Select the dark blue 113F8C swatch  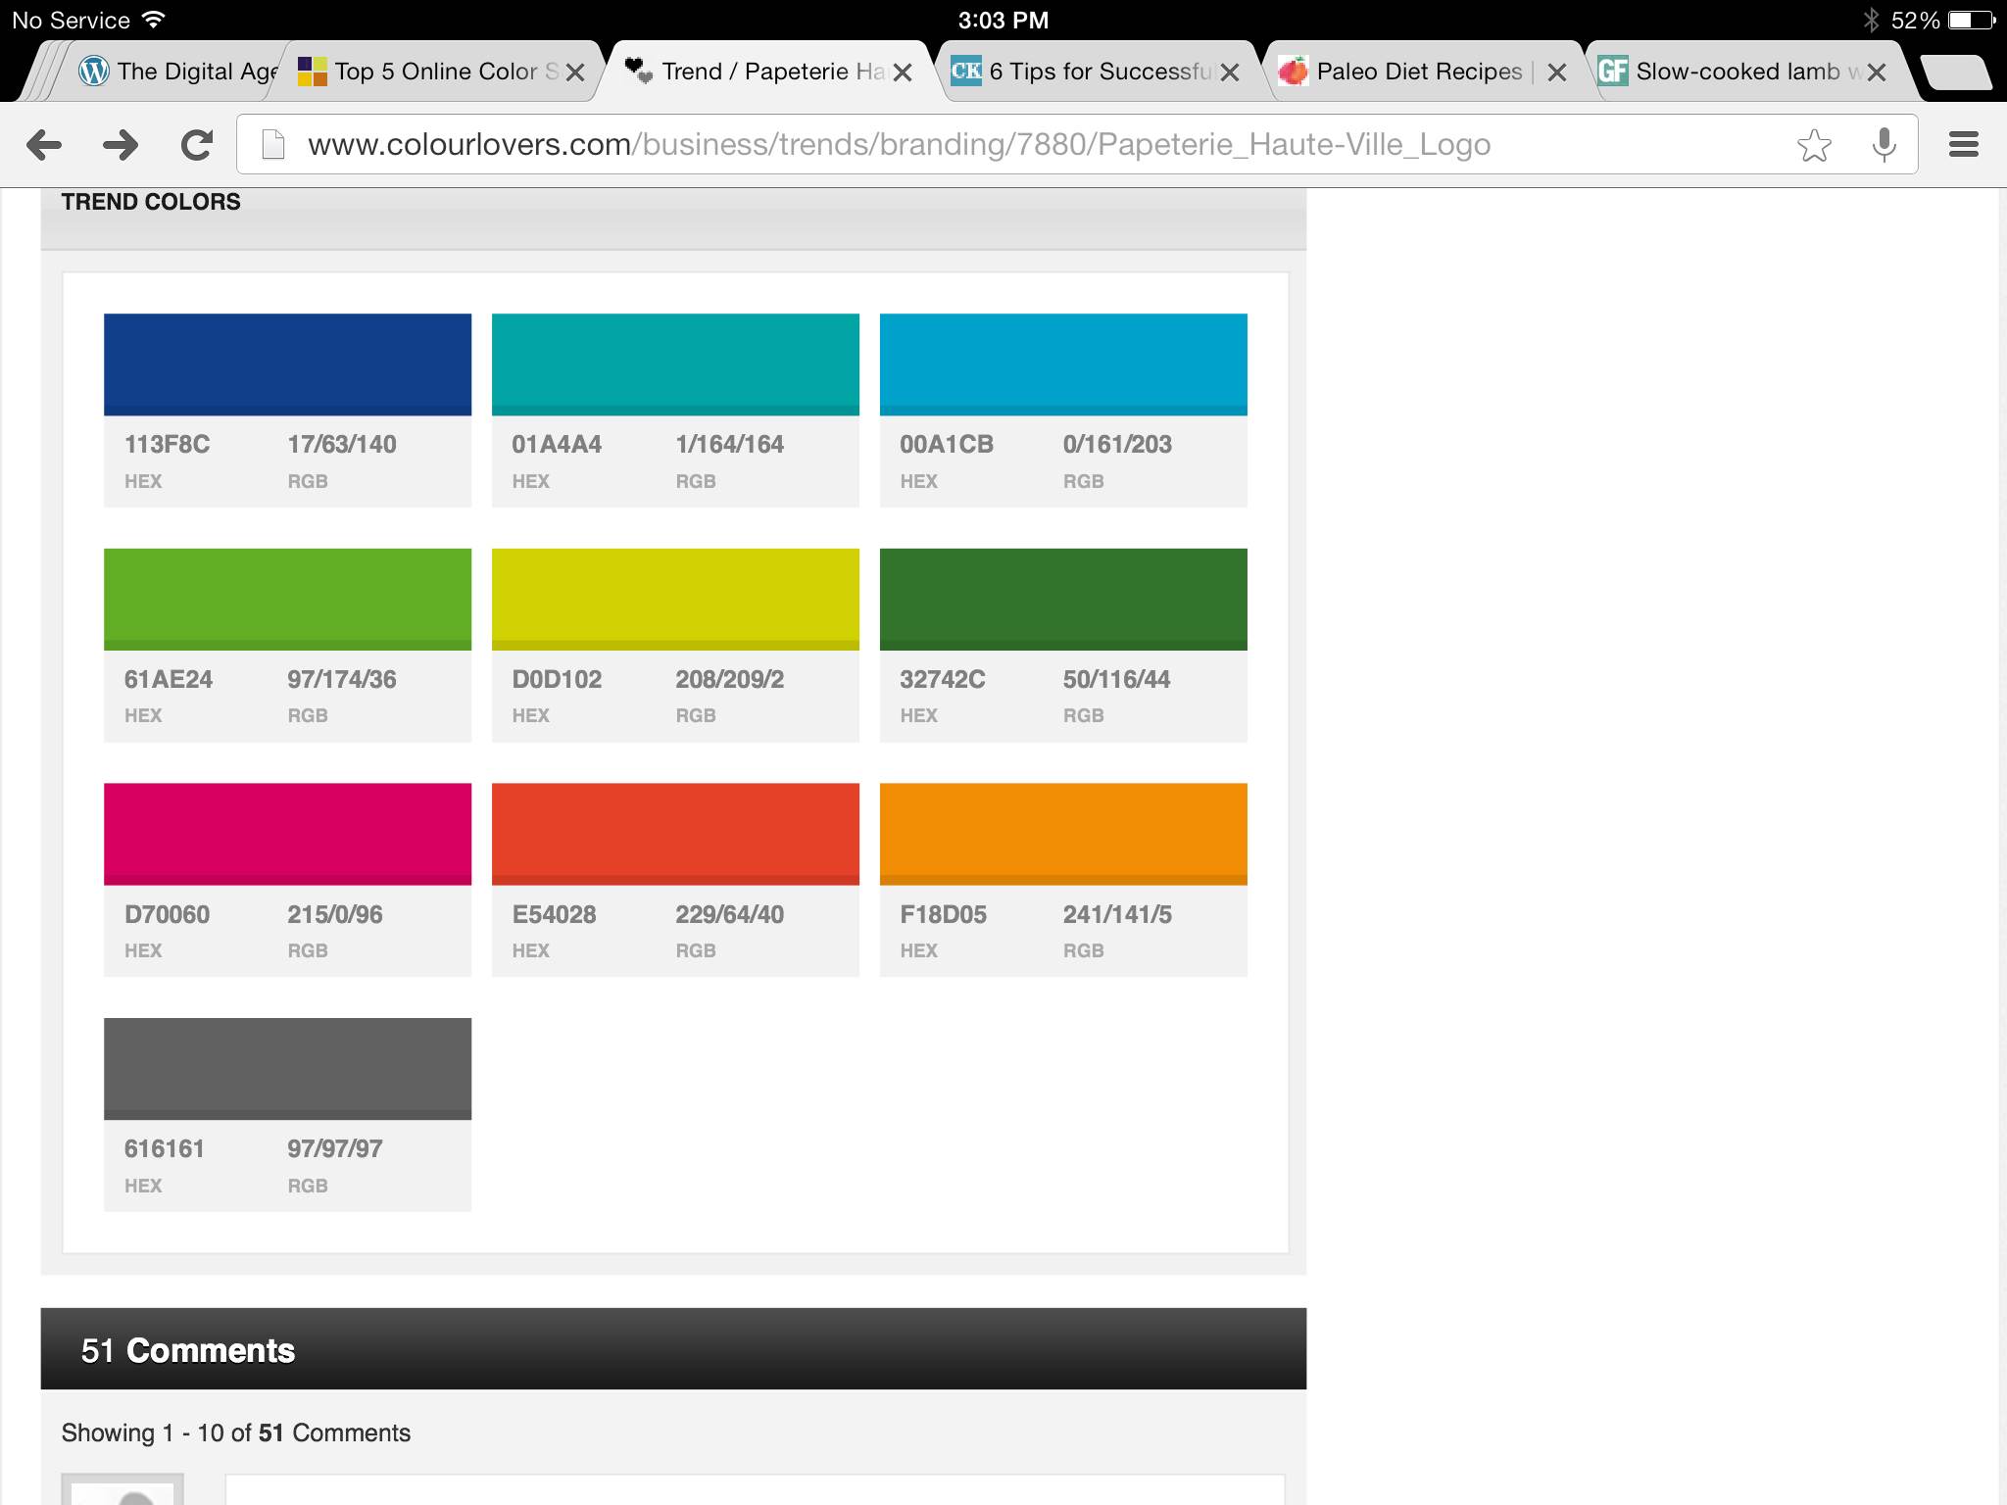(287, 364)
